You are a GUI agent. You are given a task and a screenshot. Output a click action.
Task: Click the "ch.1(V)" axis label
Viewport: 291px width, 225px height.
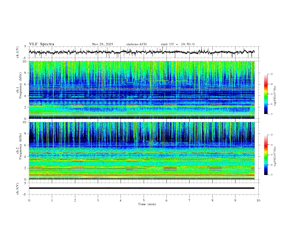(18, 52)
